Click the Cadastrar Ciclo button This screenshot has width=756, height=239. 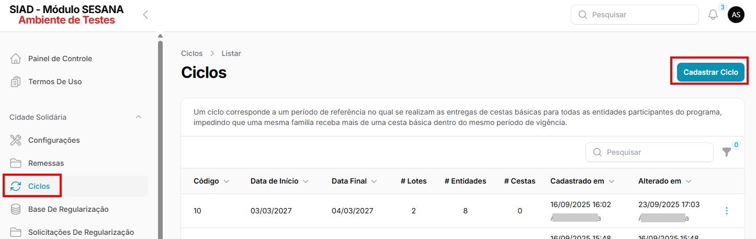coord(710,72)
